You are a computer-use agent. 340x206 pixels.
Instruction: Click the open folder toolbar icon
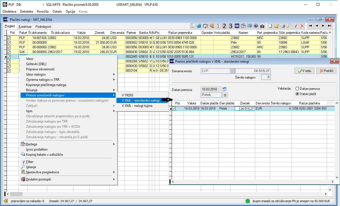[x=276, y=26]
